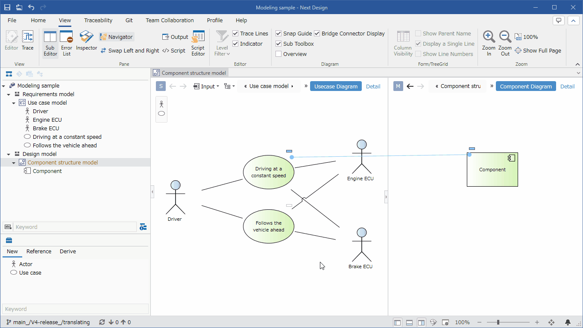
Task: Click the S sub editor badge
Action: coord(161,86)
